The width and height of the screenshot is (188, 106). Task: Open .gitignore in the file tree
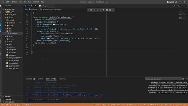coord(12,50)
